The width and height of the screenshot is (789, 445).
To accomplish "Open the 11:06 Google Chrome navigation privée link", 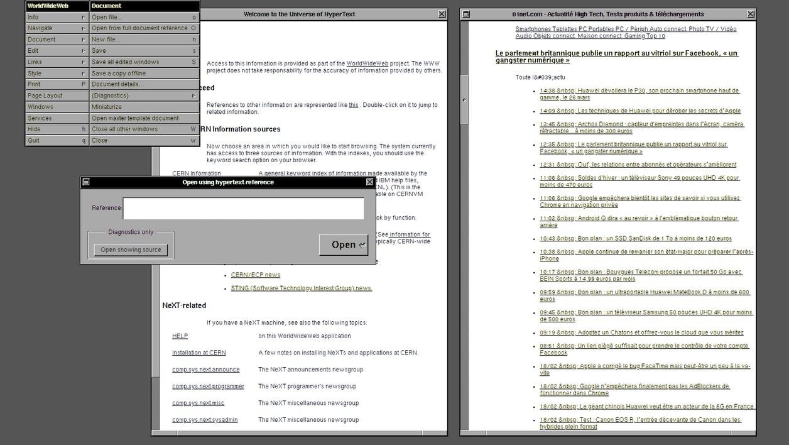I will (640, 201).
